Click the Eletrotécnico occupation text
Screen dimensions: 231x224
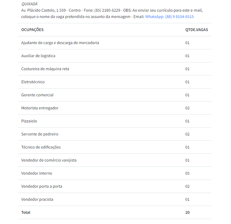point(33,82)
